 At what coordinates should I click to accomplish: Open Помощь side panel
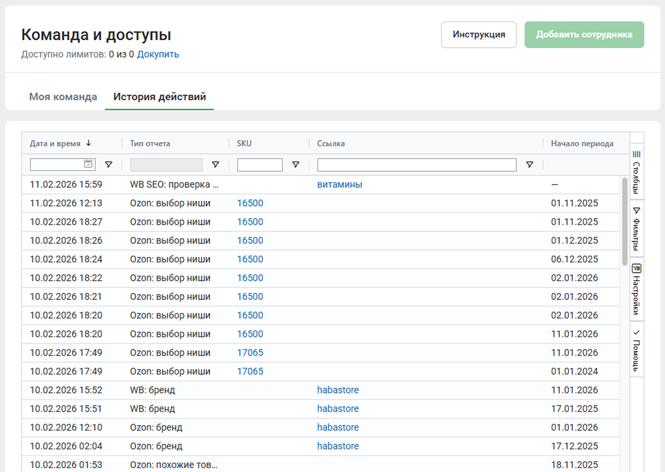pos(637,350)
